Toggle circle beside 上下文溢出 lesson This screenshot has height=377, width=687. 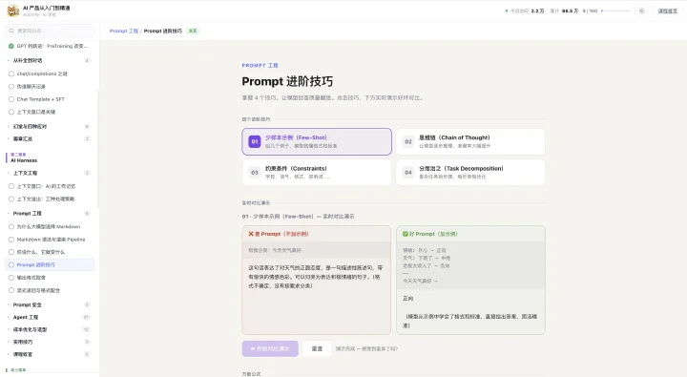[x=11, y=199]
